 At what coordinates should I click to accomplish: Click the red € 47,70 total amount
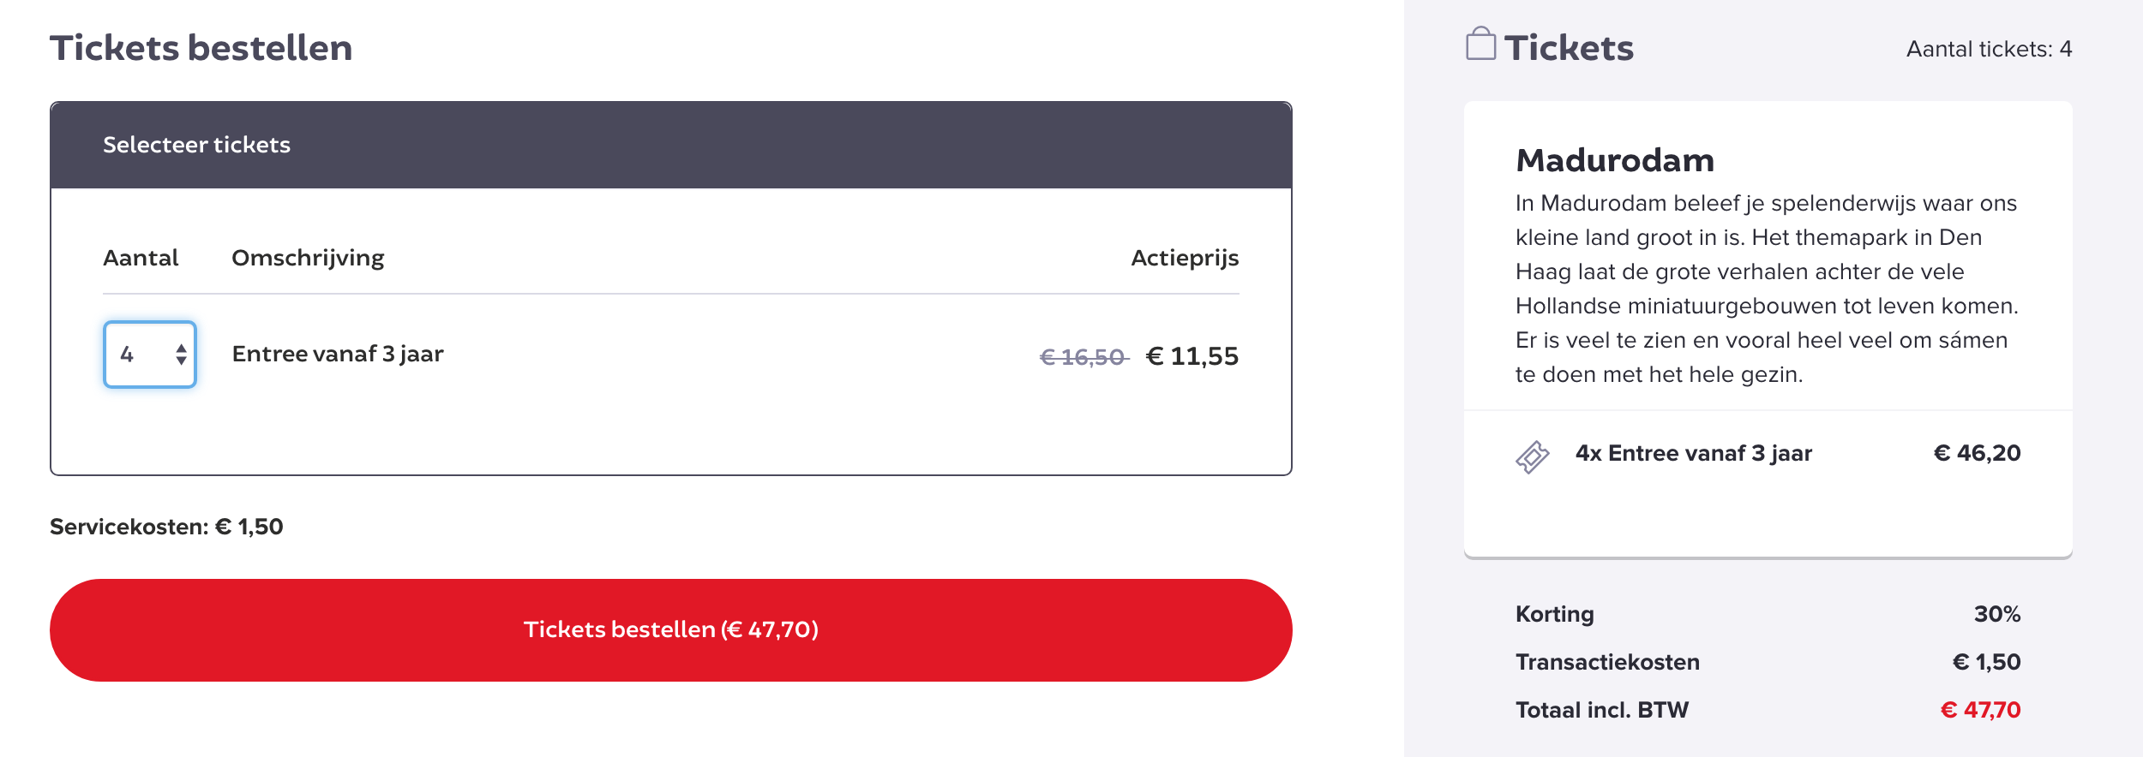pyautogui.click(x=1980, y=710)
